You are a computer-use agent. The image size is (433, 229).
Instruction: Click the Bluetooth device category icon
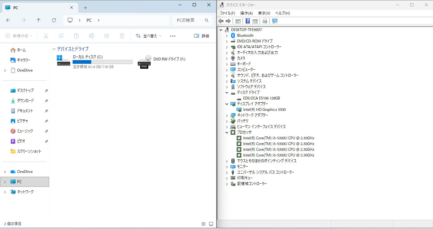(x=233, y=35)
